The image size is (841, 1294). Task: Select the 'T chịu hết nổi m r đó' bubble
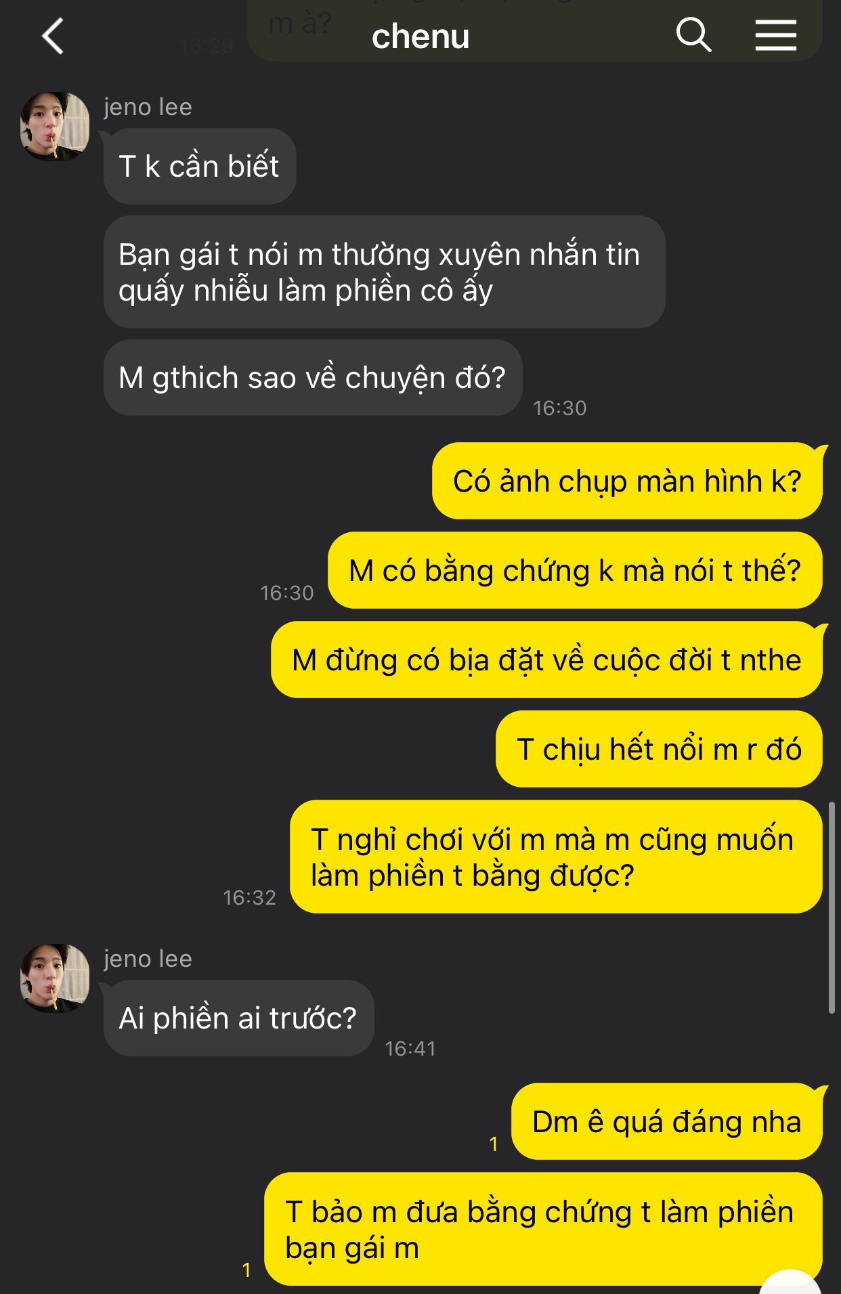(659, 750)
